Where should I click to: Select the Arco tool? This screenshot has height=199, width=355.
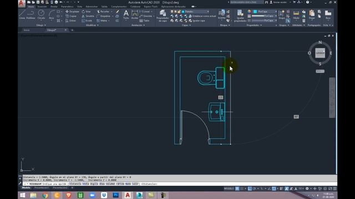(x=52, y=14)
